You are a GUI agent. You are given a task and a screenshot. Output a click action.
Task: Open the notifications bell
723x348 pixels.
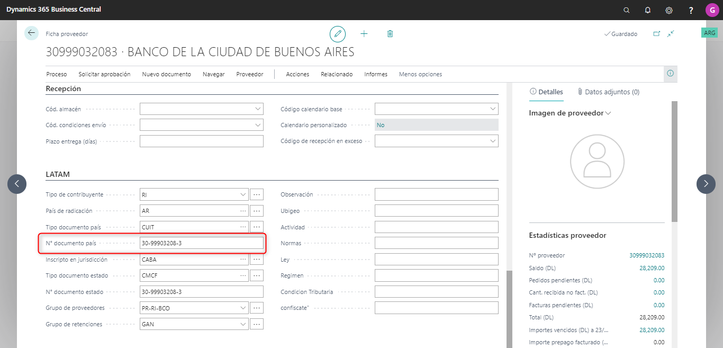648,10
